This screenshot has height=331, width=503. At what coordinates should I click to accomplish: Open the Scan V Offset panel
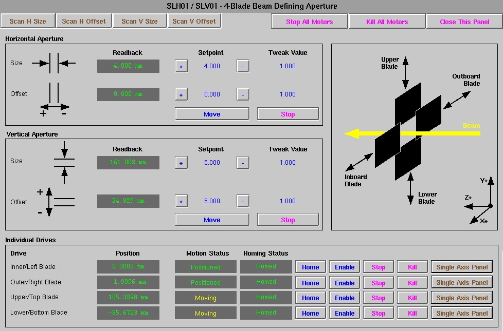pyautogui.click(x=194, y=21)
